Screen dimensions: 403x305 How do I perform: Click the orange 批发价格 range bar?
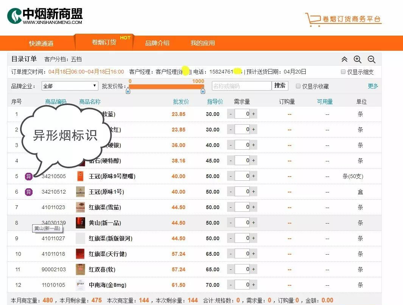166,86
